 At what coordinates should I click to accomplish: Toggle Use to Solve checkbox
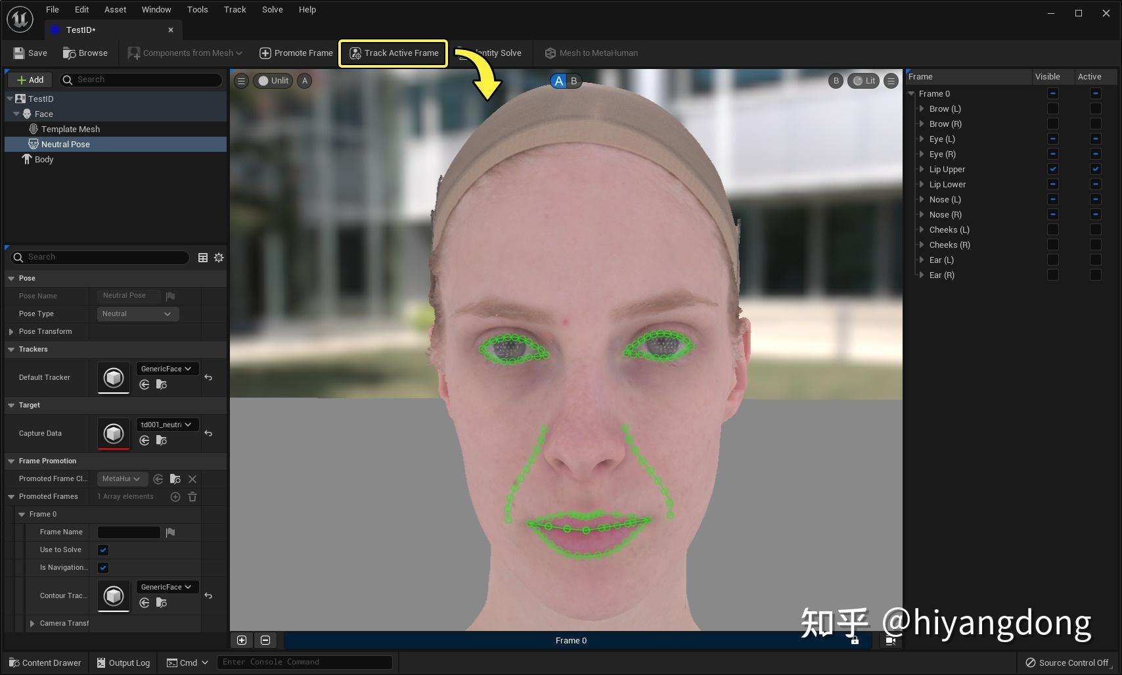pyautogui.click(x=103, y=550)
